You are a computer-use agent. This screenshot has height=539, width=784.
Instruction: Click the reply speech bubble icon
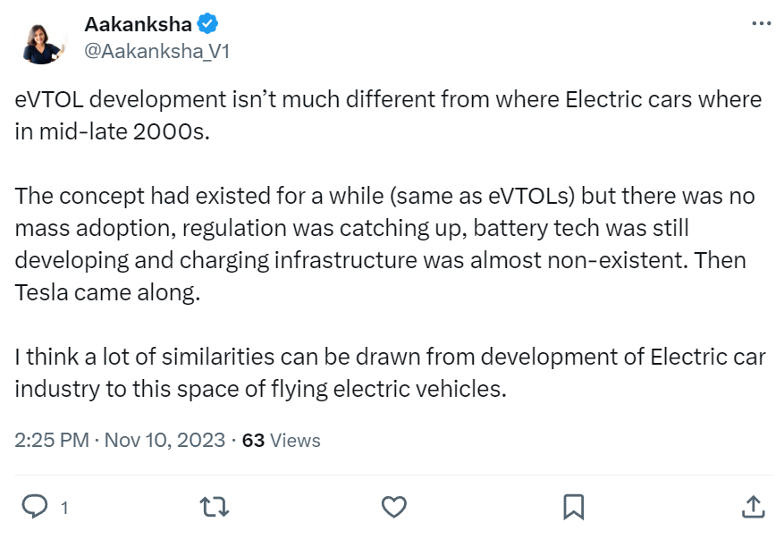(x=34, y=507)
